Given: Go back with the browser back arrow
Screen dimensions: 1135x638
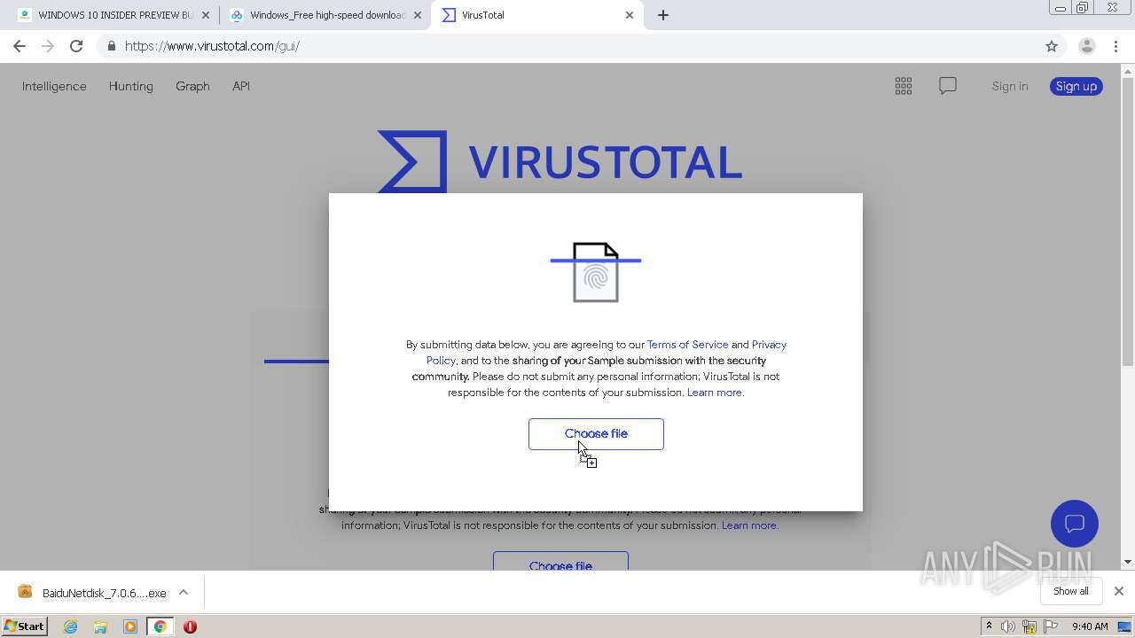Looking at the screenshot, I should click(x=20, y=46).
